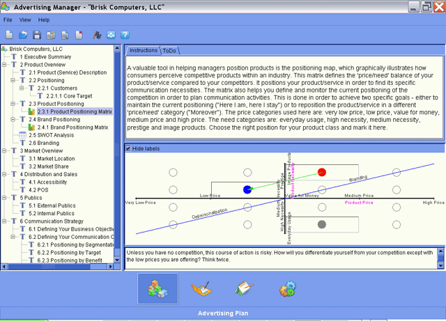Collapse the 4 Distribution and Sales node
Viewport: 446px width, 321px height.
tap(4, 174)
